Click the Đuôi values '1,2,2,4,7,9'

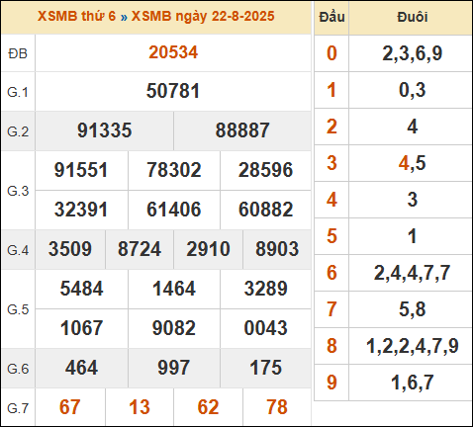coord(413,346)
